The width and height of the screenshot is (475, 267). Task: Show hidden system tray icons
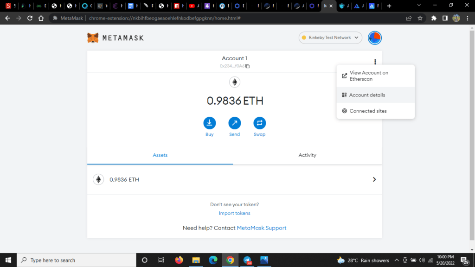396,260
